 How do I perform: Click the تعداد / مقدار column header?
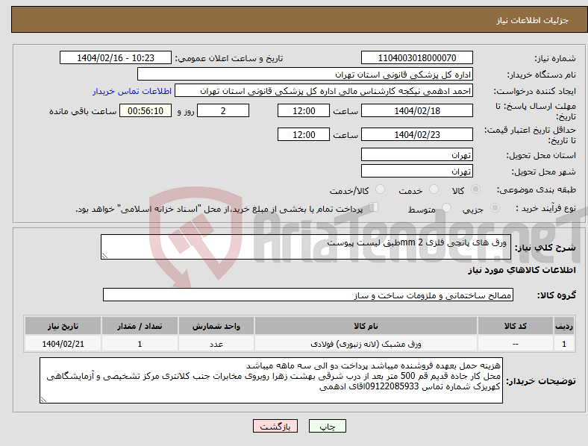[140, 326]
